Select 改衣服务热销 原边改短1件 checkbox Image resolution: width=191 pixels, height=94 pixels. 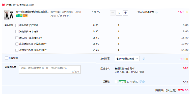[x=17, y=44]
